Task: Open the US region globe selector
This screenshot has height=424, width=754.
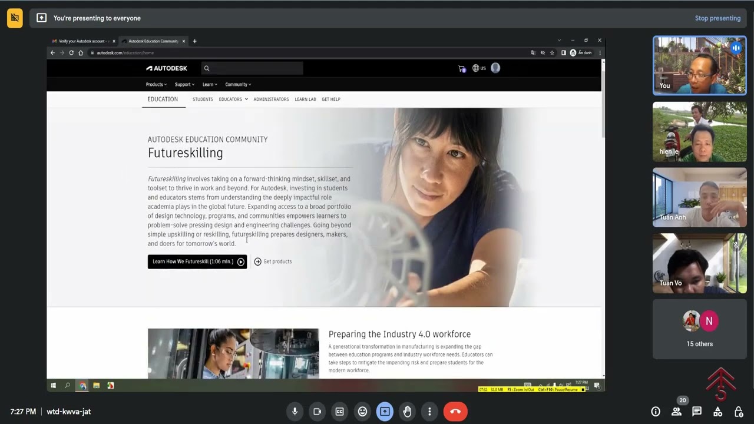Action: point(479,68)
